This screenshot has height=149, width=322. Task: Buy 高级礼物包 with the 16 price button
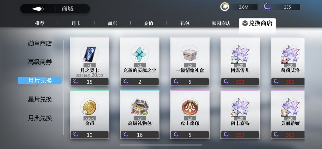click(x=140, y=135)
